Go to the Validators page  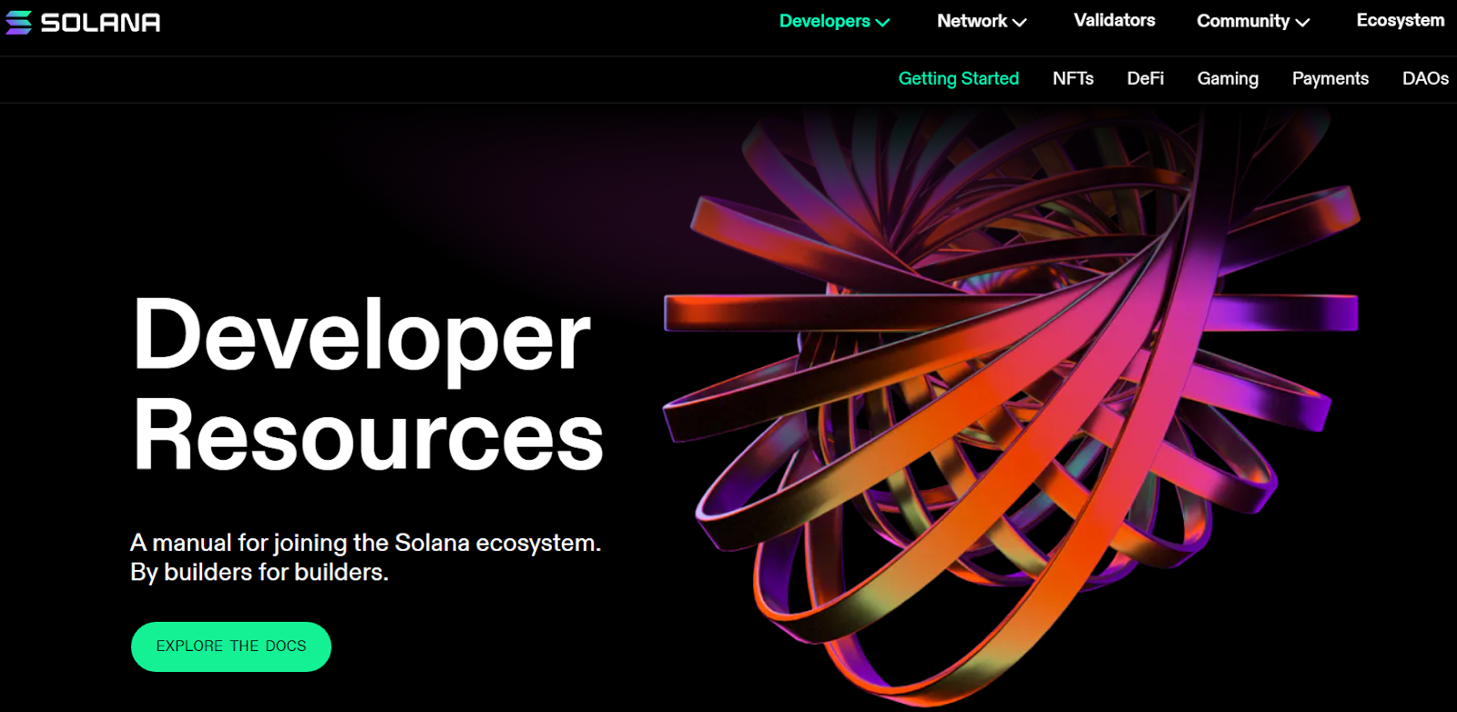(1115, 20)
